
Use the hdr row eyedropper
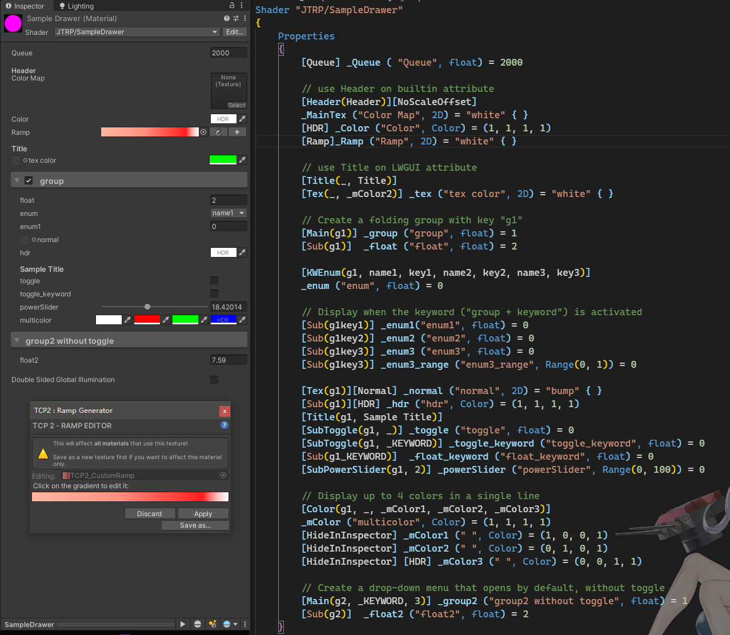coord(243,252)
